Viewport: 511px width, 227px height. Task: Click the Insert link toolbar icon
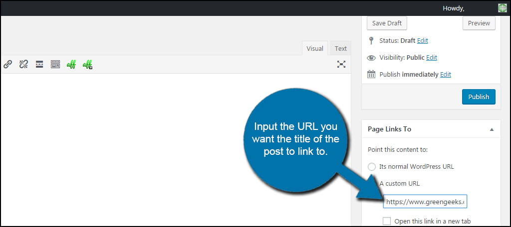click(7, 64)
